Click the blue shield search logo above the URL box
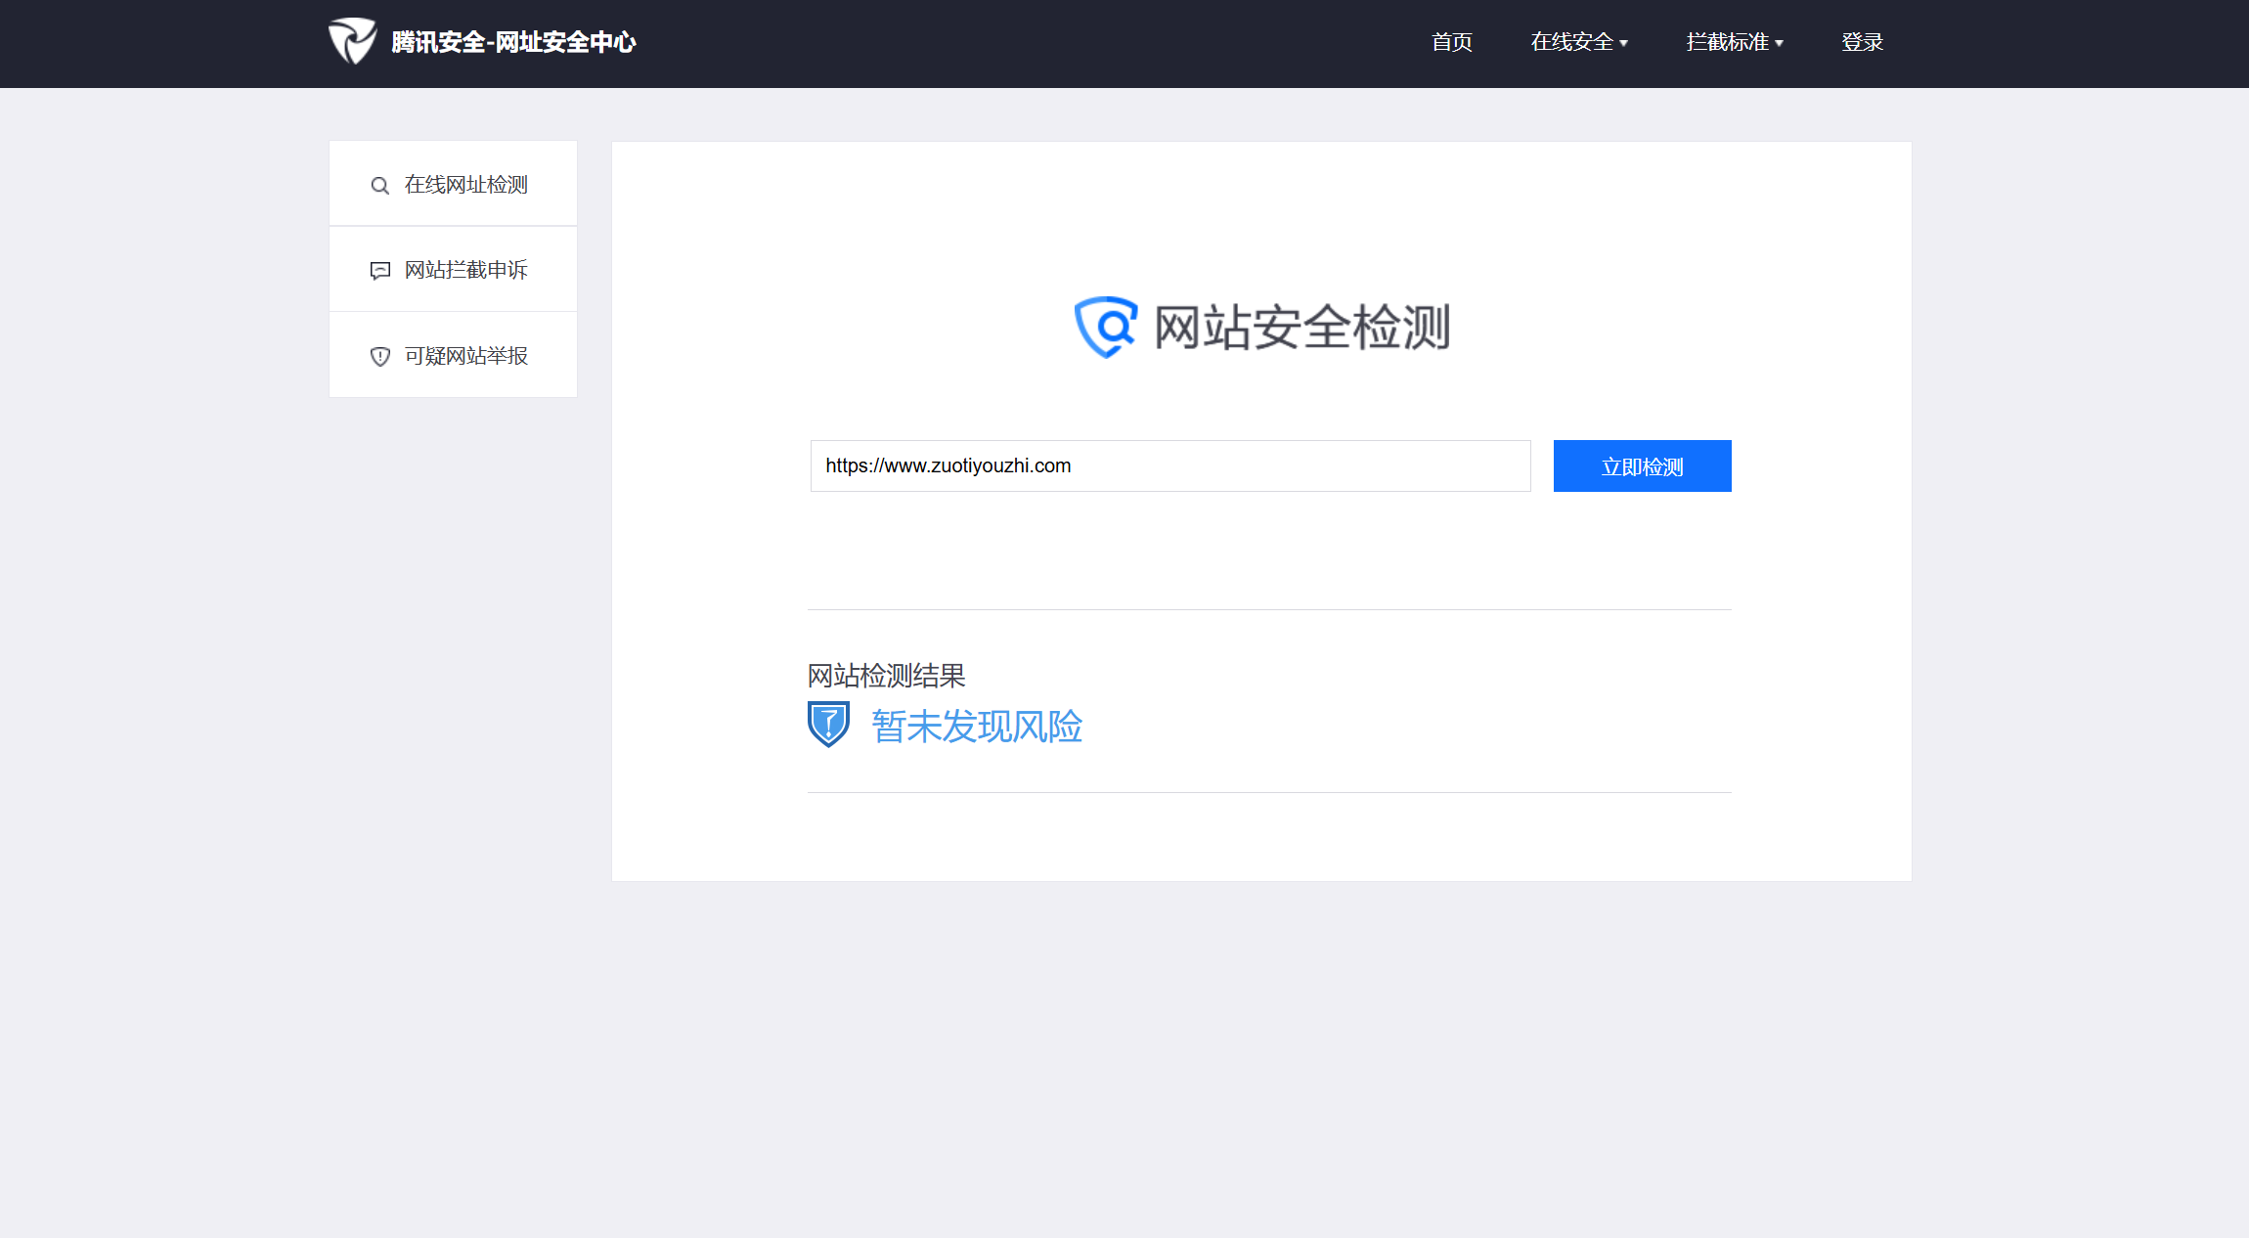Image resolution: width=2249 pixels, height=1238 pixels. click(1106, 327)
